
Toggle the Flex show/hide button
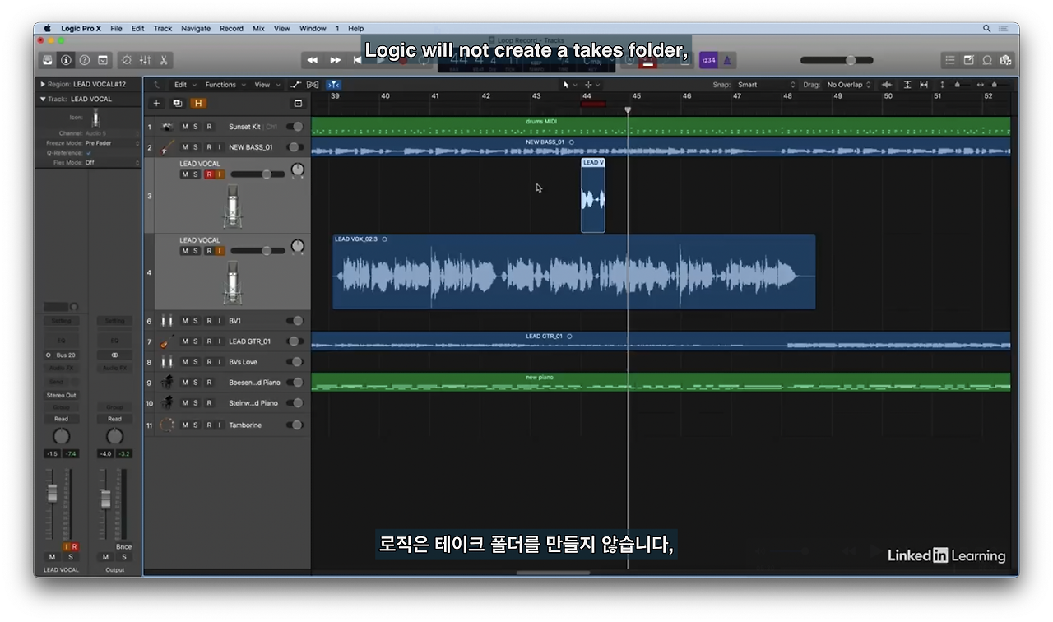[313, 85]
